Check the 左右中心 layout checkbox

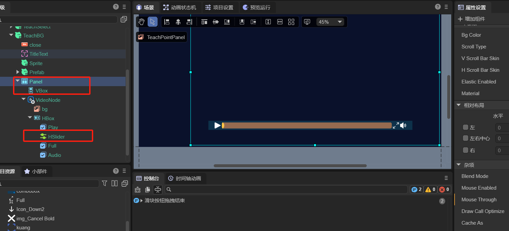tap(466, 138)
